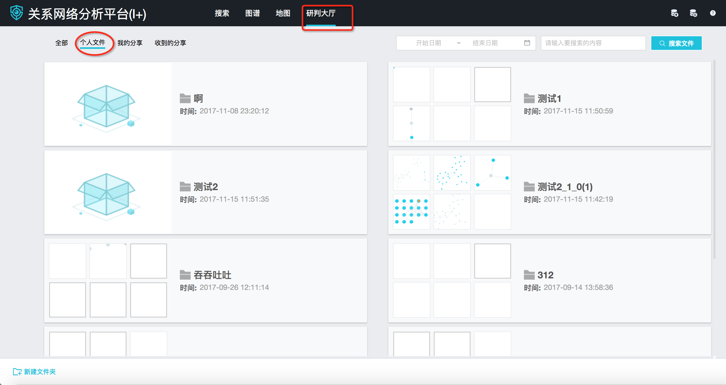
Task: Select the 个人文件 filter tab
Action: [92, 43]
